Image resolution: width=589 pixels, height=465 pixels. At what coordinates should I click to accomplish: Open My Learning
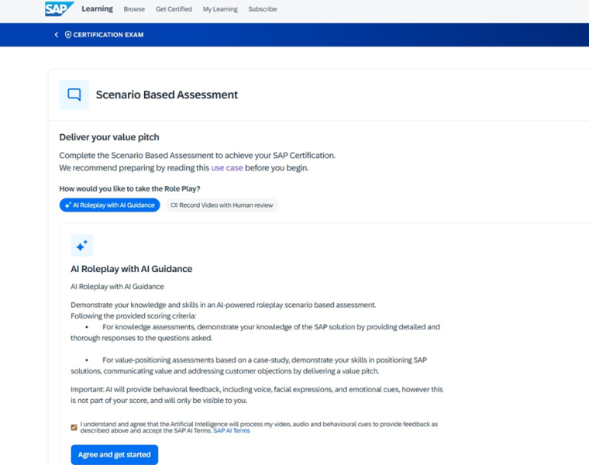tap(220, 9)
